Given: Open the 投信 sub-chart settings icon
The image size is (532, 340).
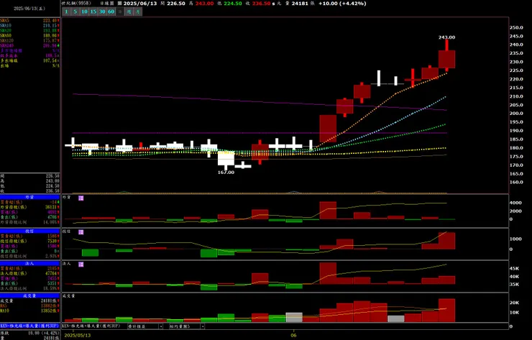Looking at the screenshot, I should (81, 232).
